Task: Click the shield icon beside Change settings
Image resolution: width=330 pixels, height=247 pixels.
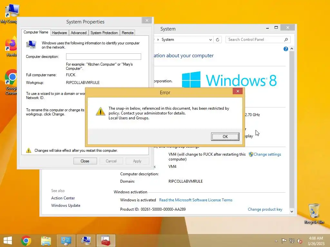Action: click(x=251, y=154)
